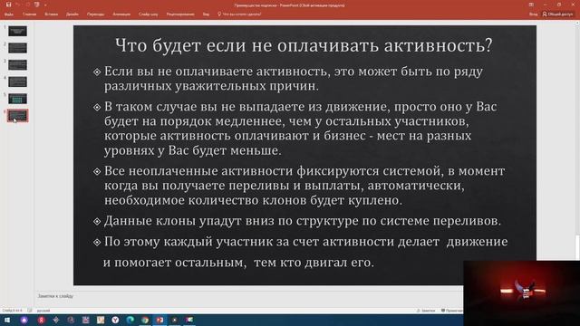The image size is (580, 326).
Task: Open the Customize Quick Access Toolbar dropdown
Action: [x=45, y=5]
